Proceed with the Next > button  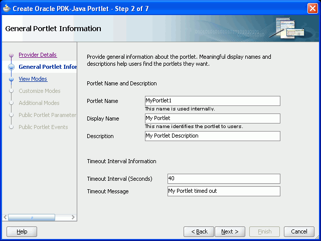click(230, 231)
